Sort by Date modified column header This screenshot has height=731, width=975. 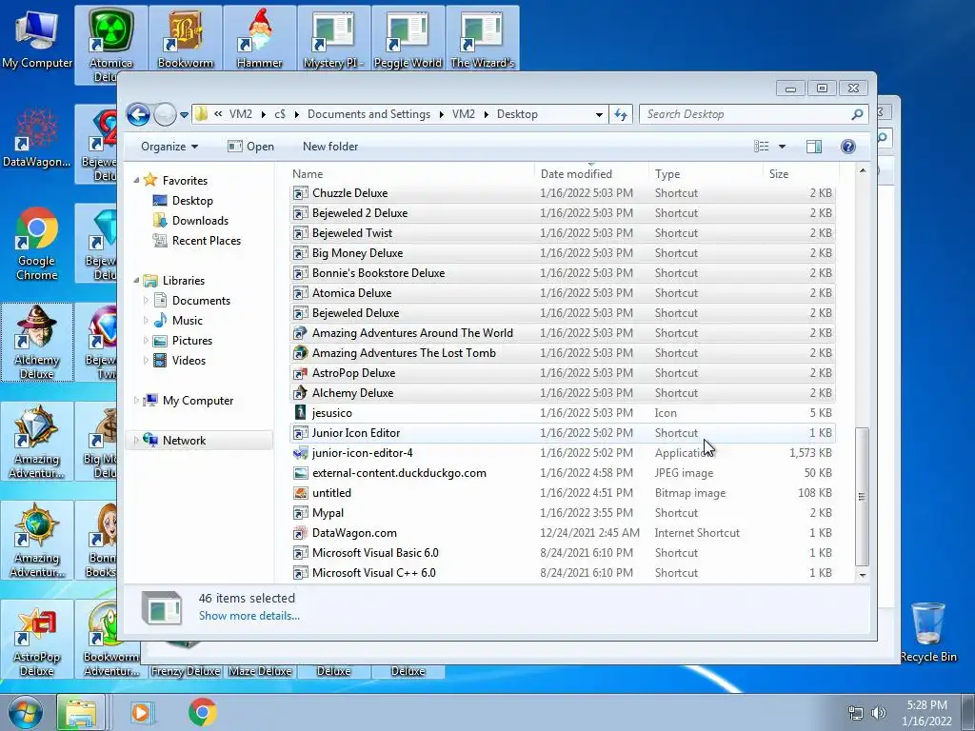pyautogui.click(x=590, y=174)
